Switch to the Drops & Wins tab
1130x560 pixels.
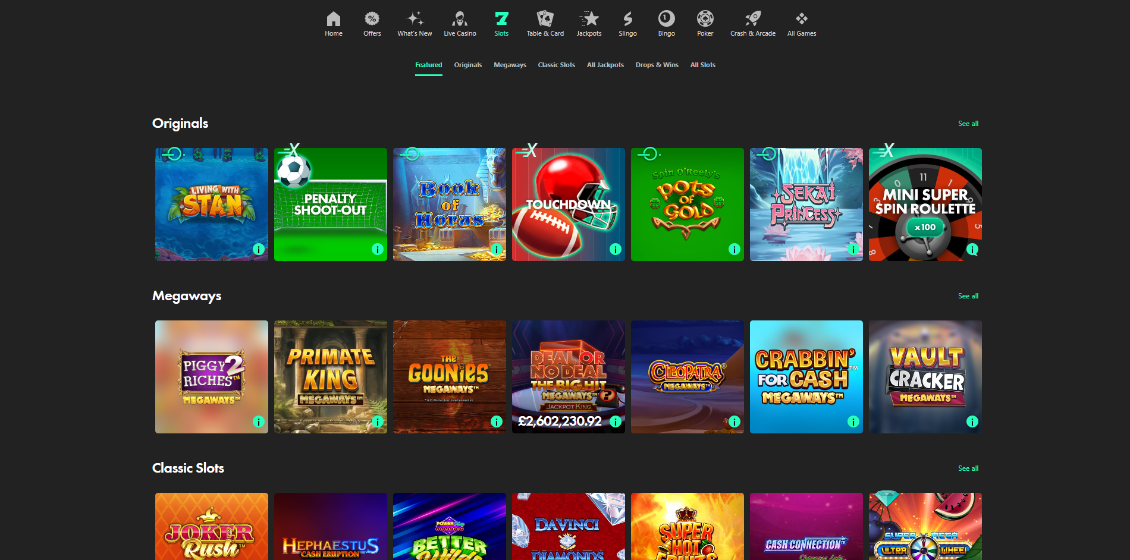click(x=657, y=65)
